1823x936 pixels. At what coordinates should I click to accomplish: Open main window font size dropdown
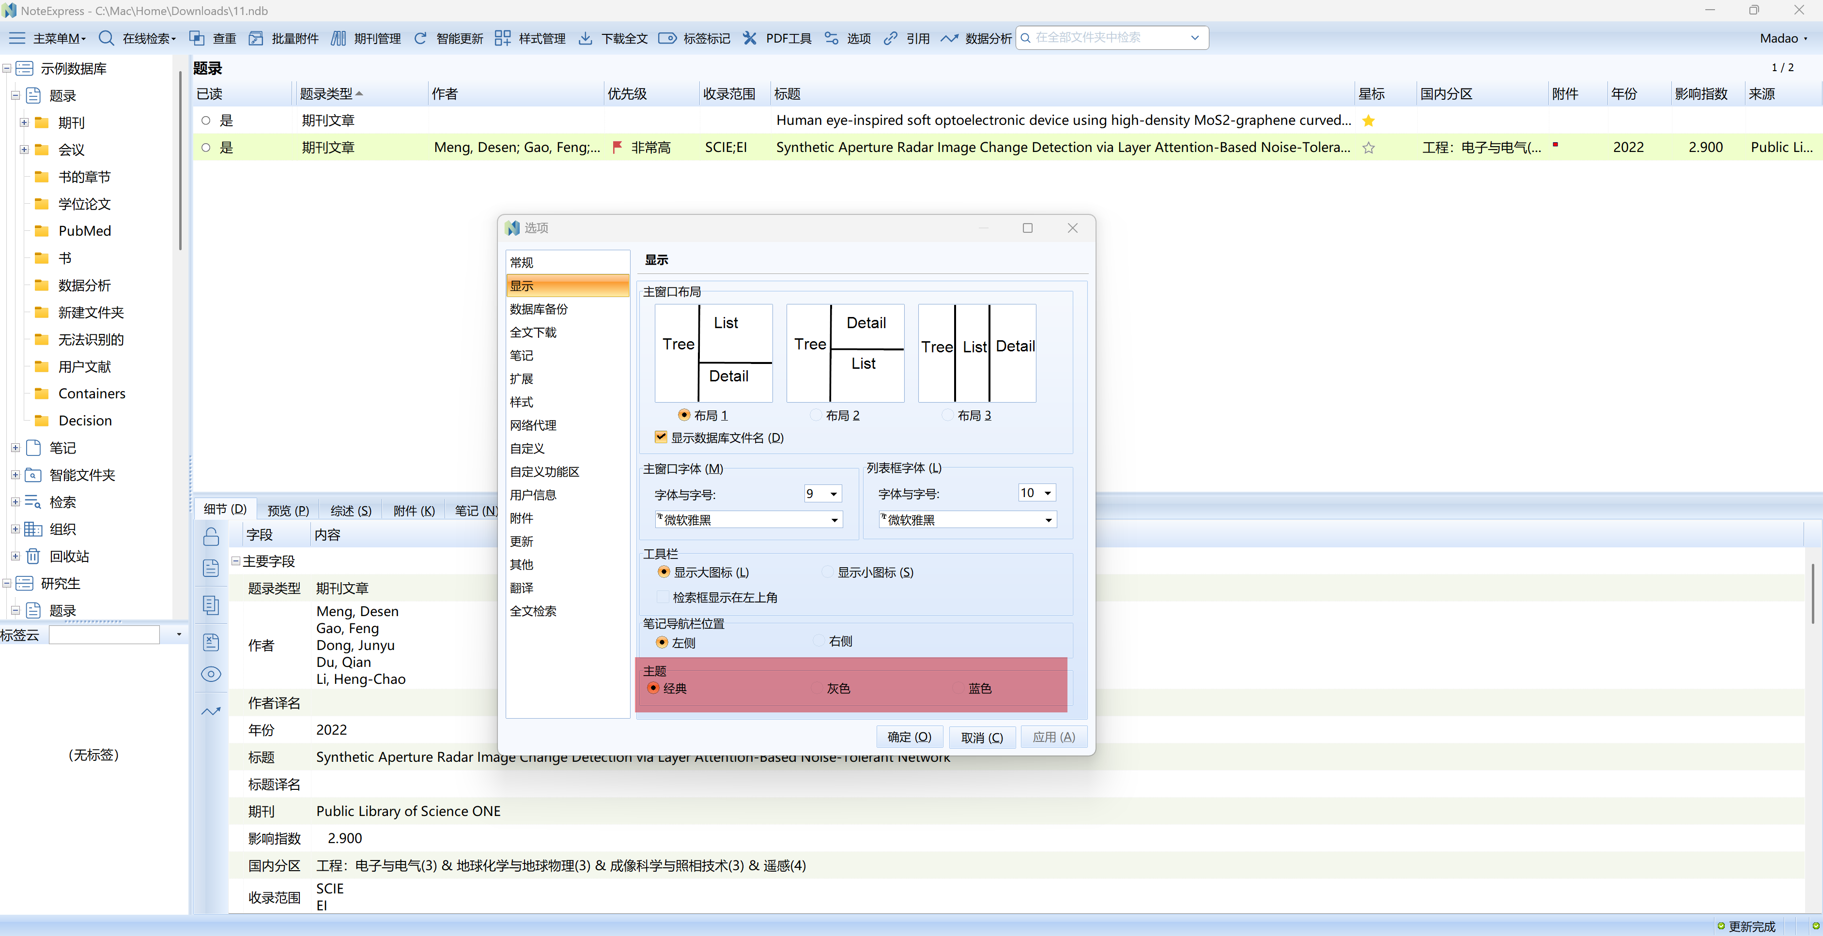(x=834, y=494)
